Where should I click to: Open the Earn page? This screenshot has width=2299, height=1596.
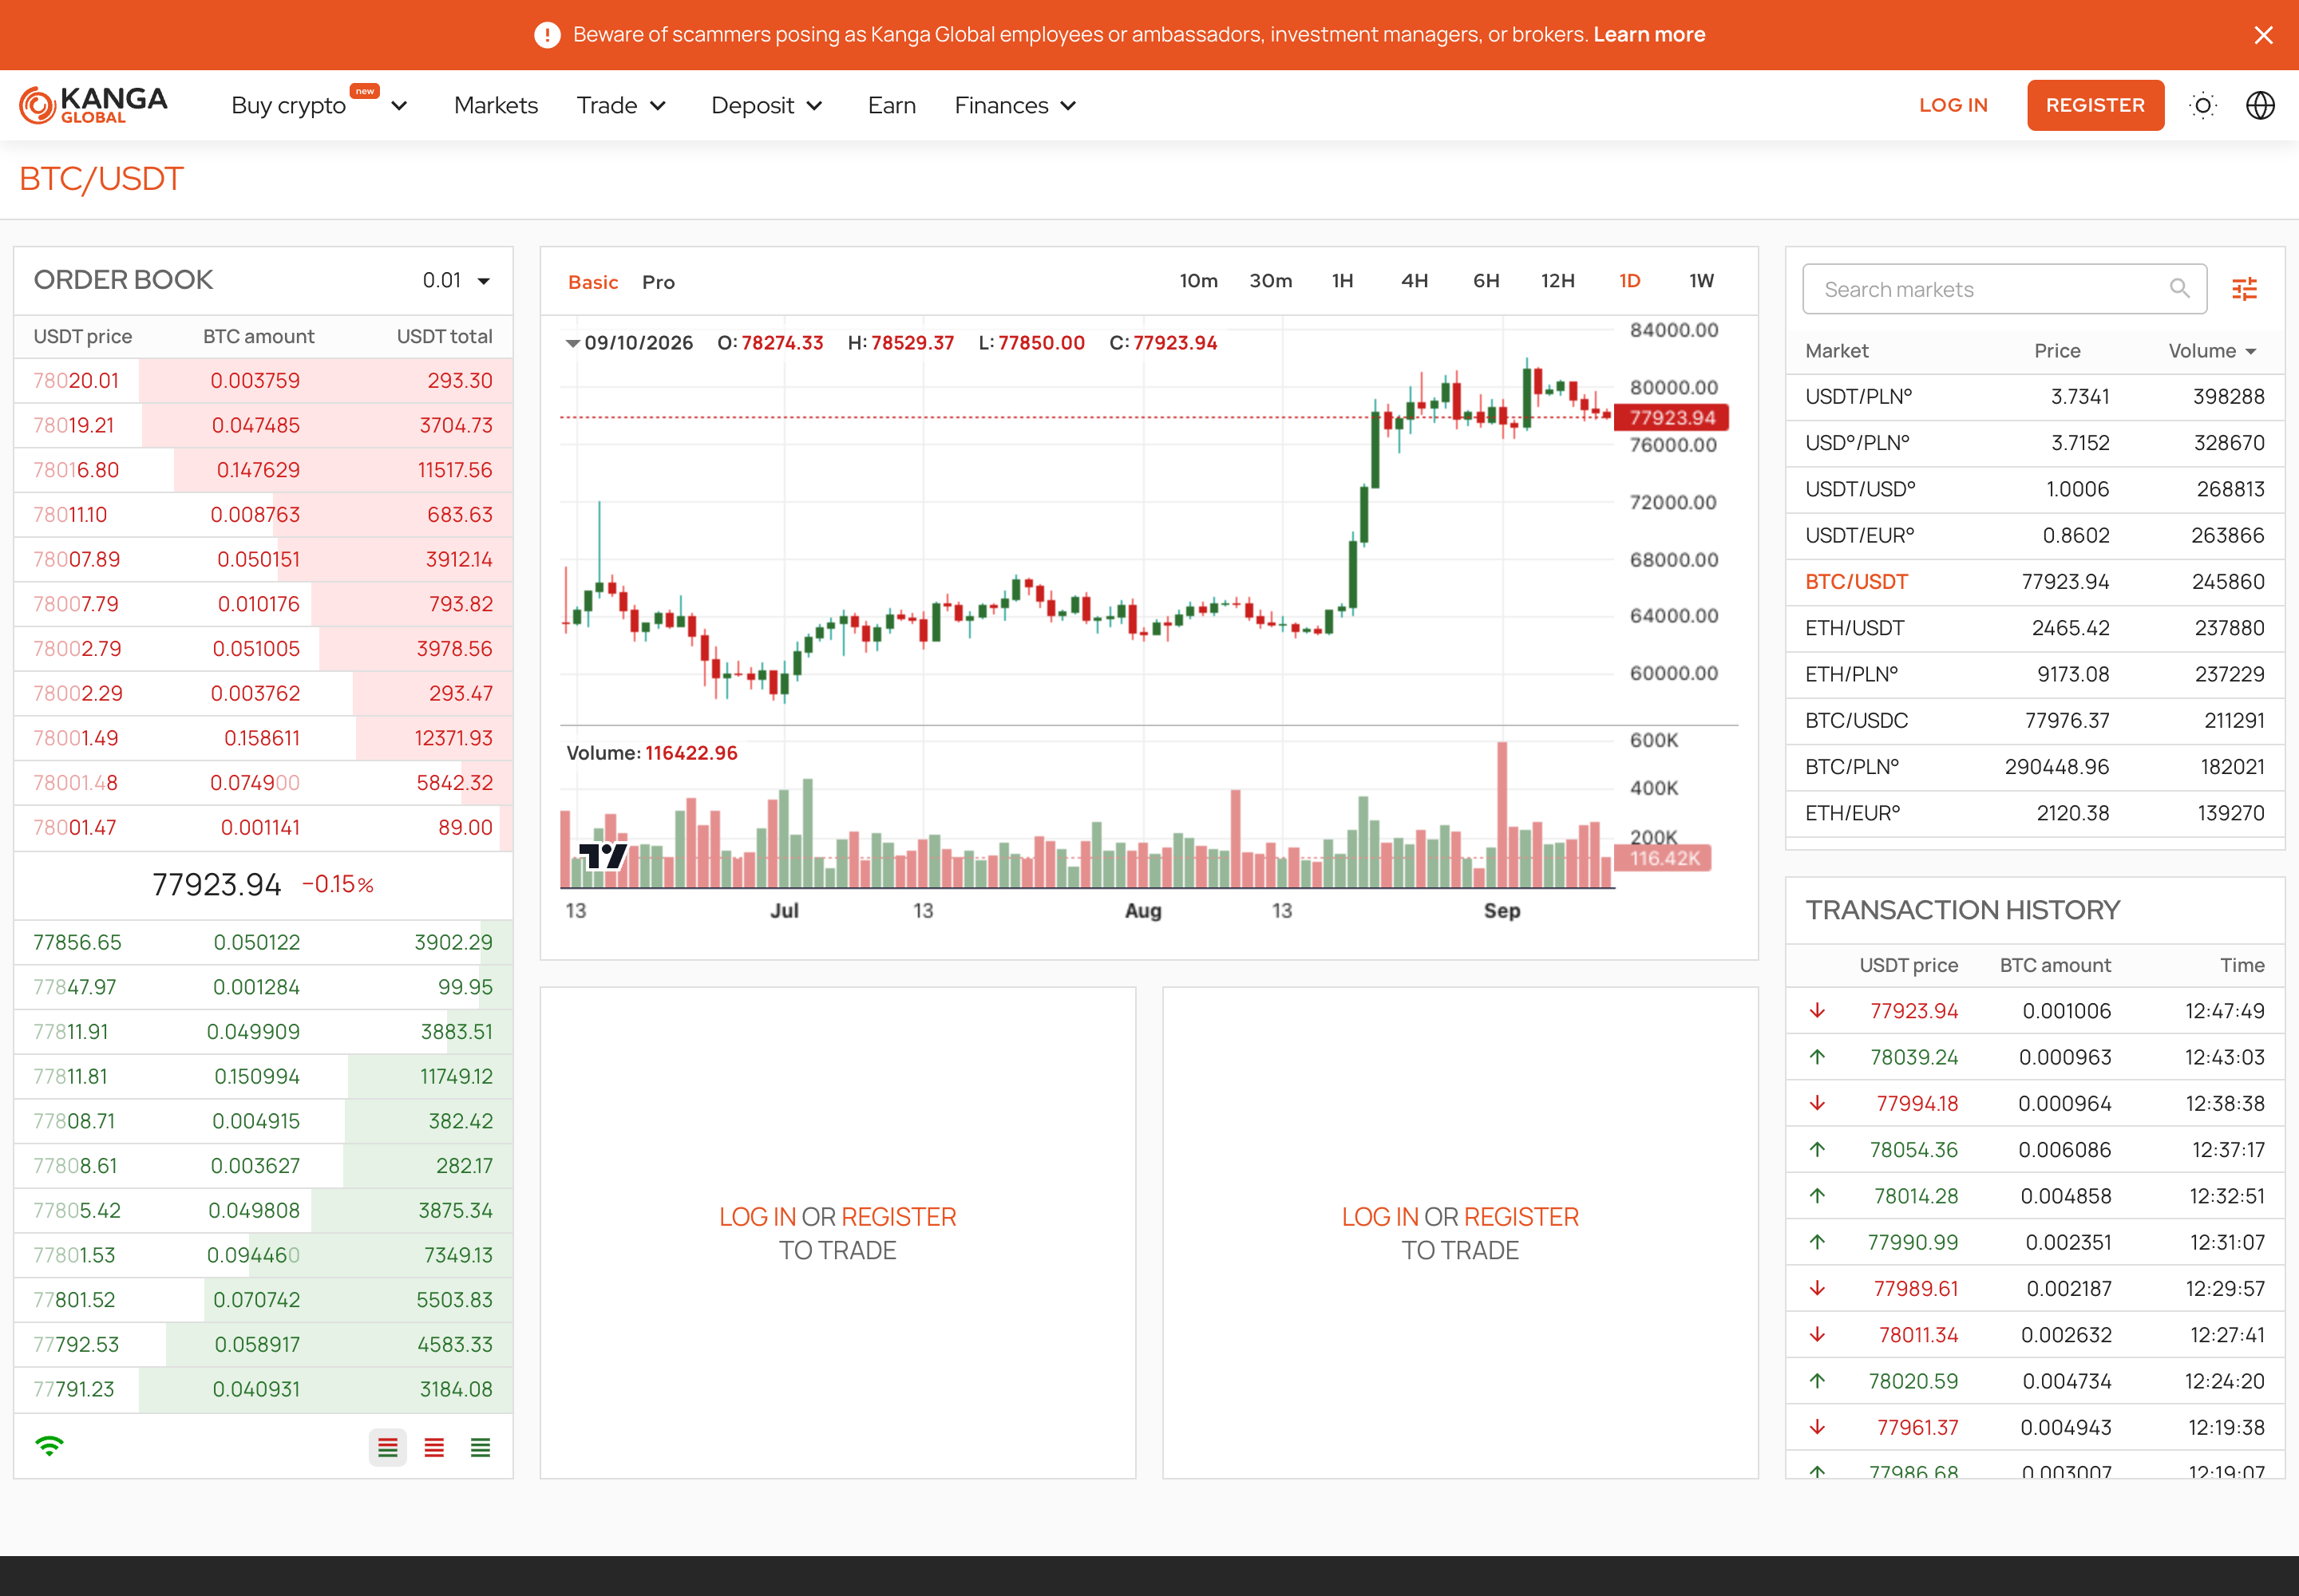pyautogui.click(x=892, y=105)
